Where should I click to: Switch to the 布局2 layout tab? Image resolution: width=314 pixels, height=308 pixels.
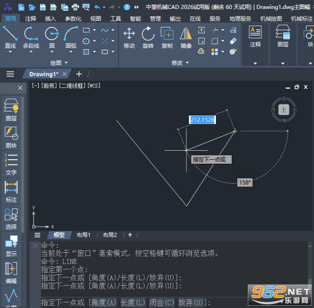110,235
